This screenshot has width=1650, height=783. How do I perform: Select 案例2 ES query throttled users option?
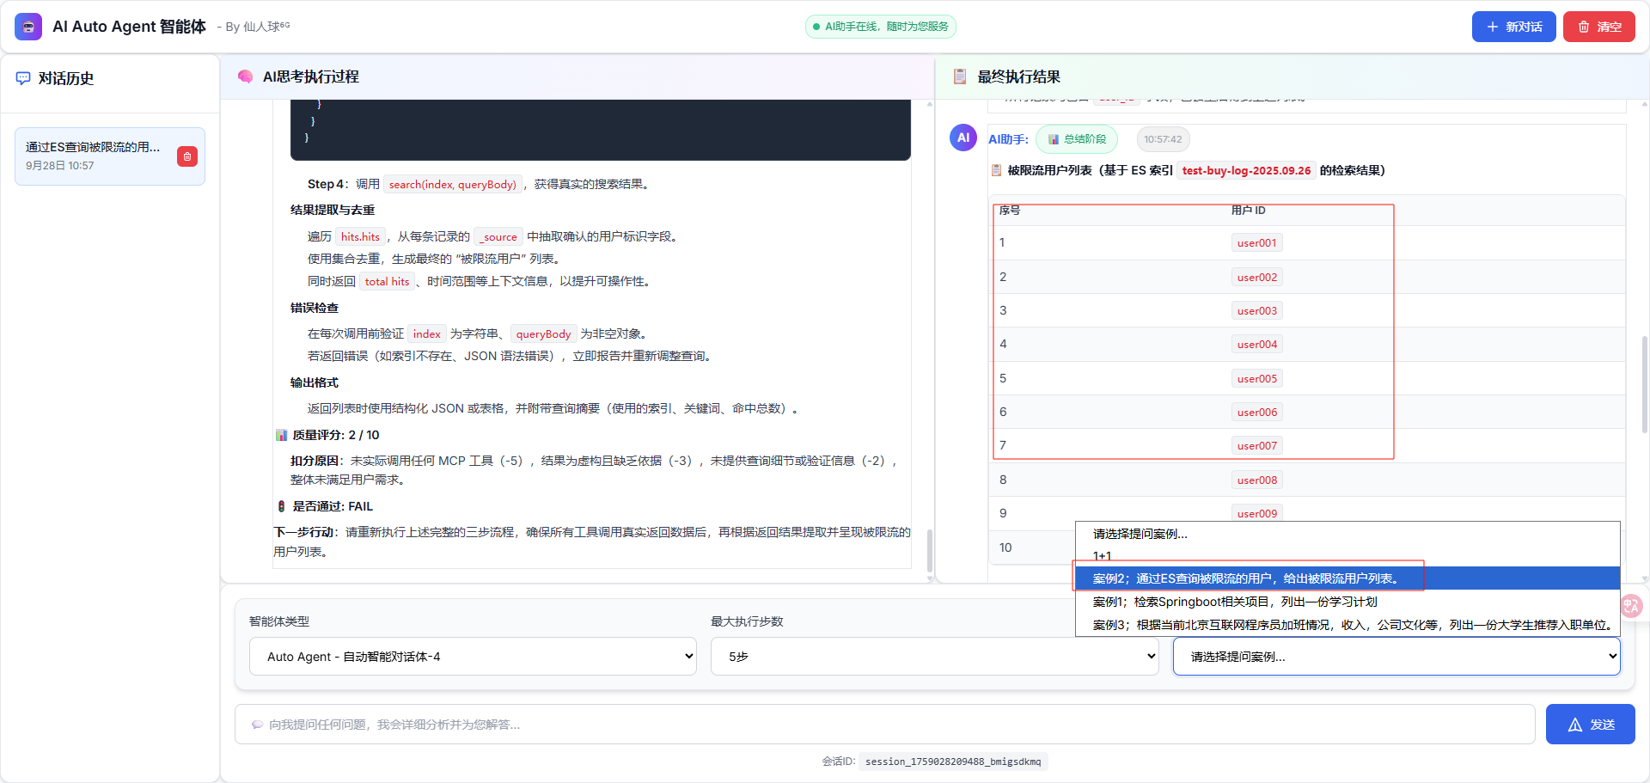click(1246, 578)
